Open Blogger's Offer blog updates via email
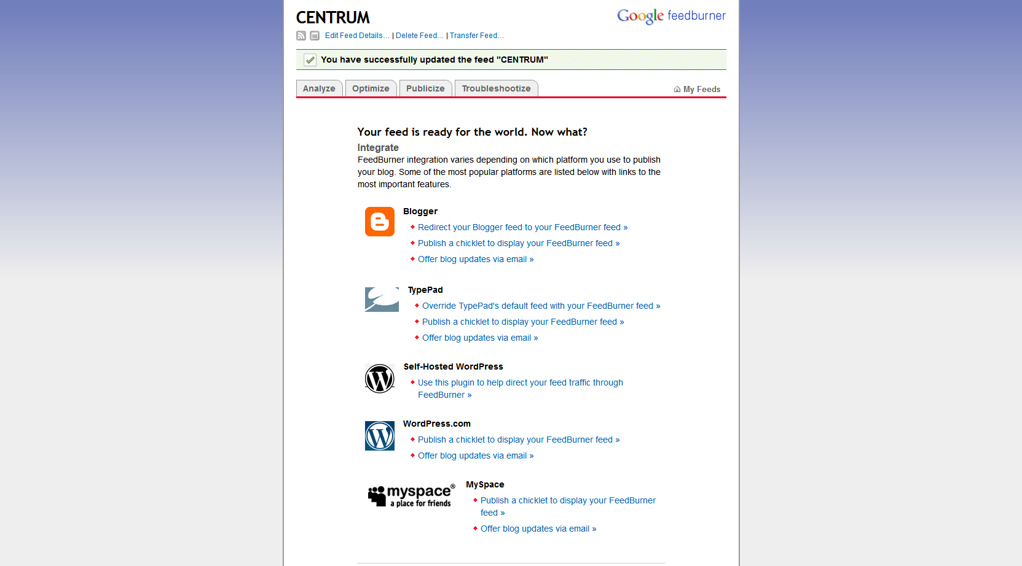The image size is (1022, 566). coord(476,259)
